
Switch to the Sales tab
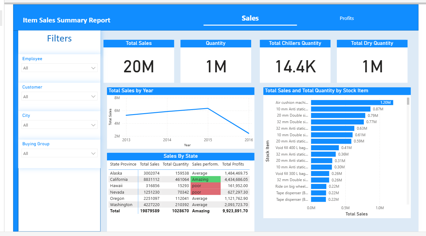point(250,18)
